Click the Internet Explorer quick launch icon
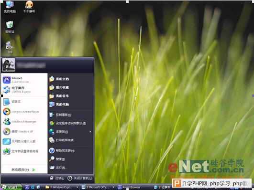Screen dimensions: 254x190 click(33, 187)
